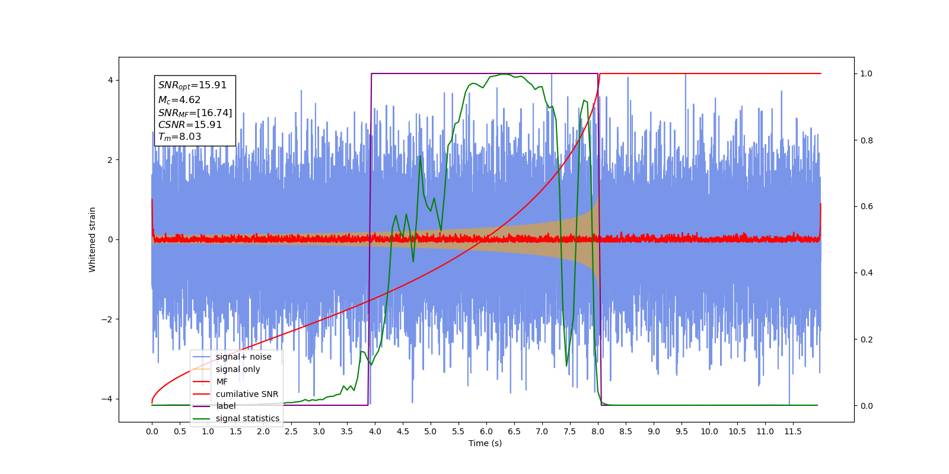The image size is (949, 474).
Task: Click the 0.0 tick on right axis
Action: (867, 406)
